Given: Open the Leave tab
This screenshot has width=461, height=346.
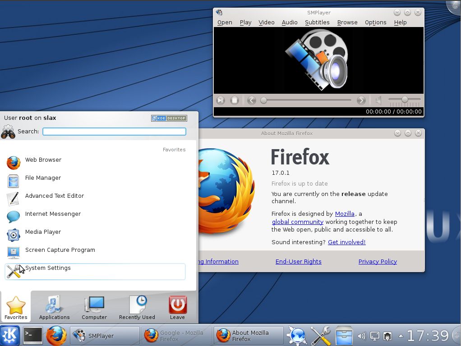Looking at the screenshot, I should 177,307.
